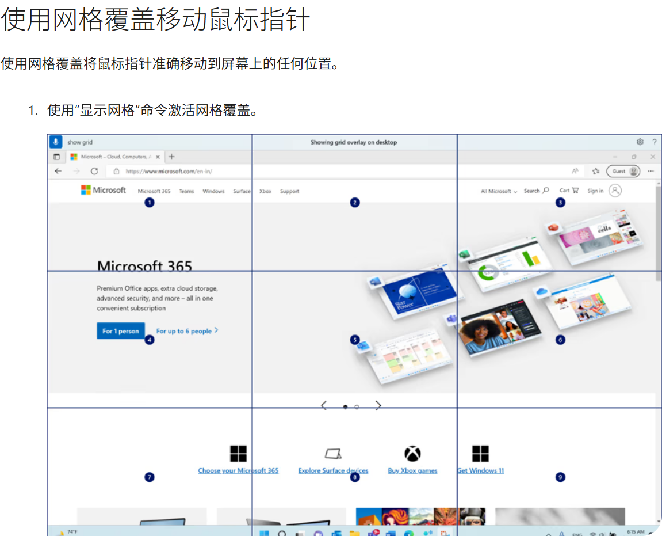The height and width of the screenshot is (536, 662).
Task: Open the Teams nav item
Action: [x=186, y=191]
